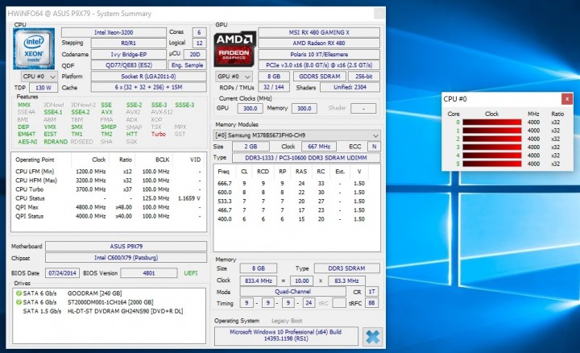This screenshot has height=353, width=580.
Task: Select the 666.7 frequency timing row
Action: (292, 183)
